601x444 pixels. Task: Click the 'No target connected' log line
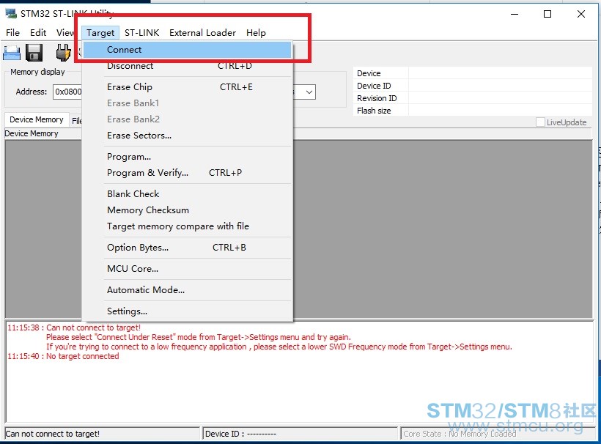click(63, 356)
